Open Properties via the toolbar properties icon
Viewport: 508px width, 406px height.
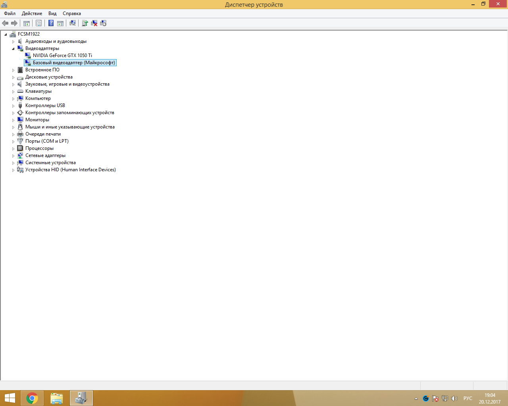coord(38,23)
